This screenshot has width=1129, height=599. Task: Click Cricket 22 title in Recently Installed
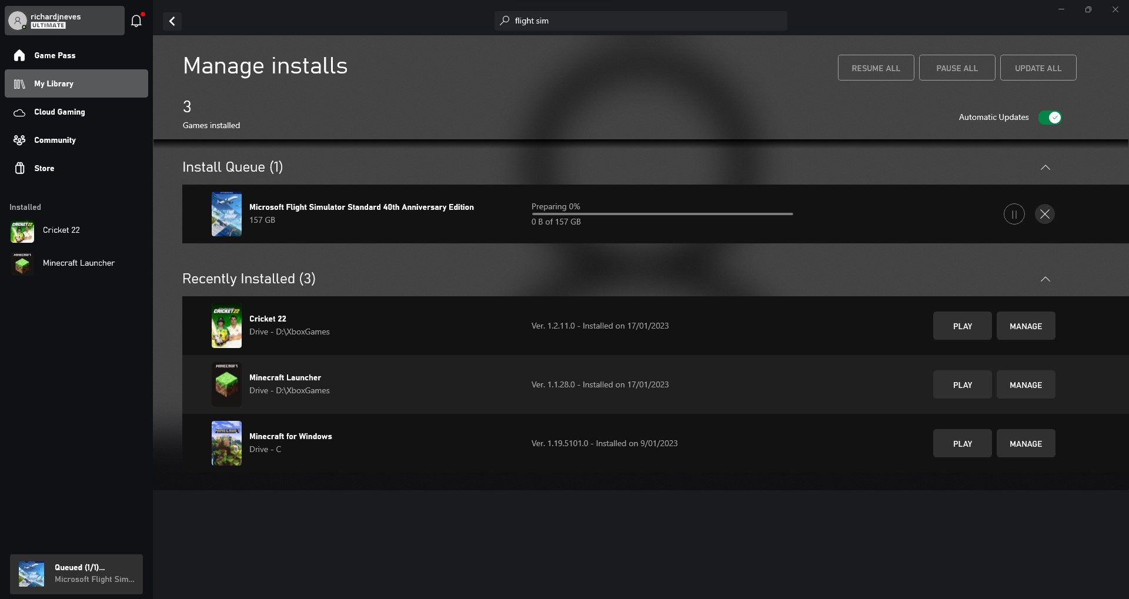point(268,319)
